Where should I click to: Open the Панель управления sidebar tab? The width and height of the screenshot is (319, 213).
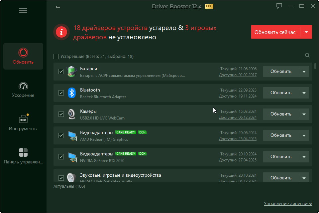tap(23, 156)
